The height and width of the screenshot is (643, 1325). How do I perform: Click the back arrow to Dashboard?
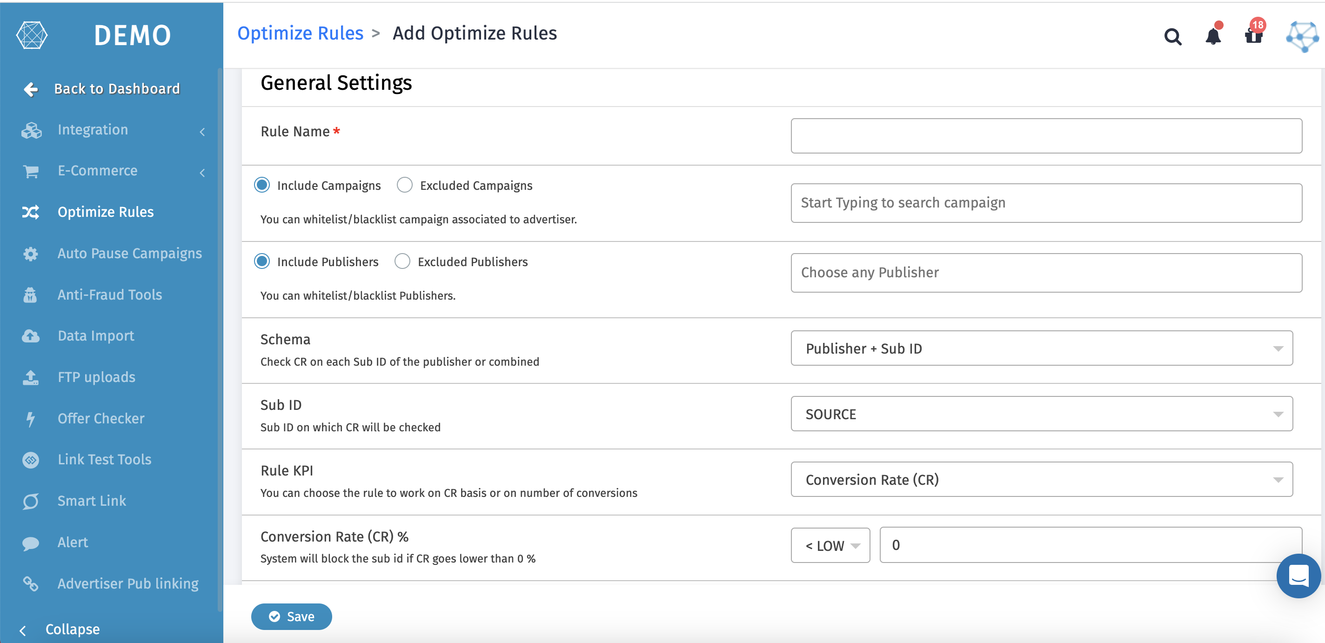click(x=31, y=89)
